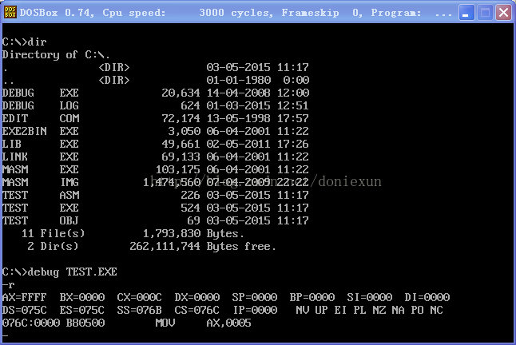
Task: Click the SS=076B segment register
Action: click(x=140, y=310)
